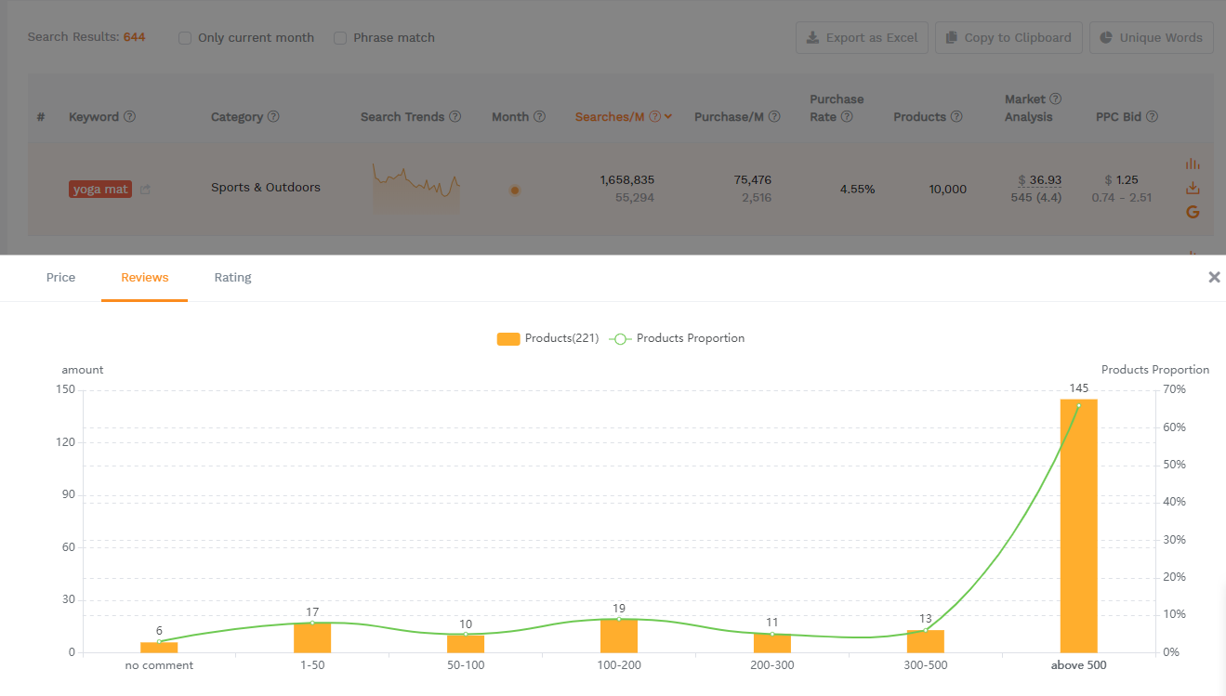The height and width of the screenshot is (696, 1226).
Task: Click help icon next to PPC Bid
Action: (1152, 117)
